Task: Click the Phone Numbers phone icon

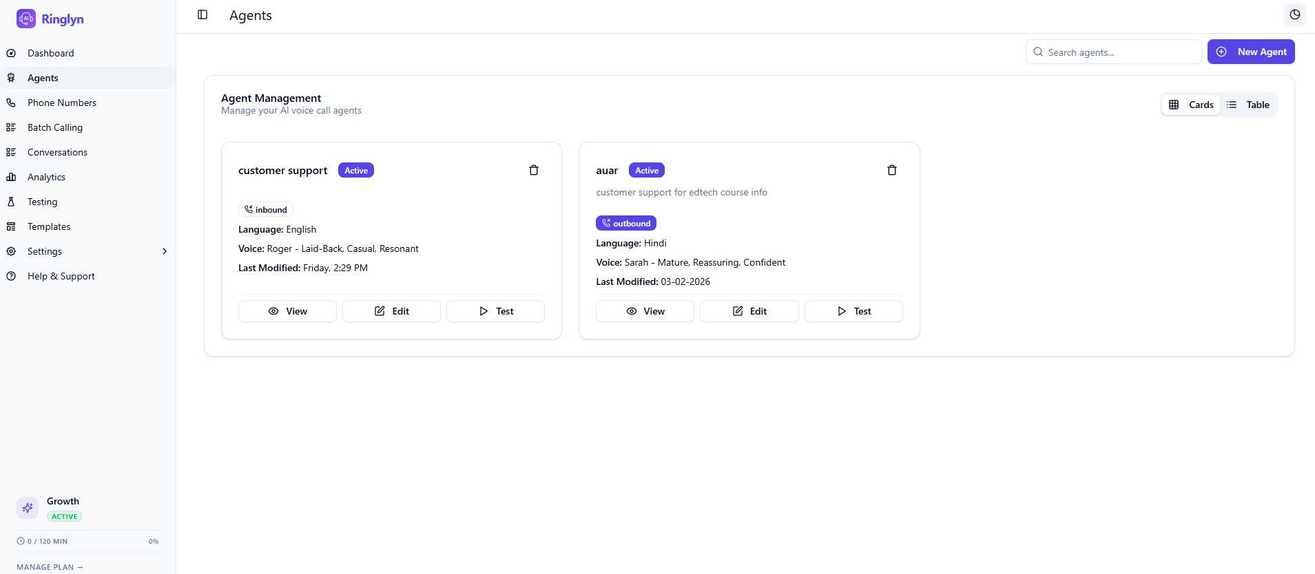Action: click(x=11, y=103)
